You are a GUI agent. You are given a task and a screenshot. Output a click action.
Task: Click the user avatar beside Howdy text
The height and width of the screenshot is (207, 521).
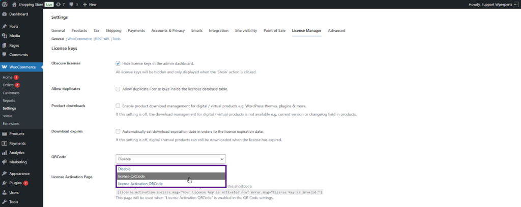click(x=516, y=5)
